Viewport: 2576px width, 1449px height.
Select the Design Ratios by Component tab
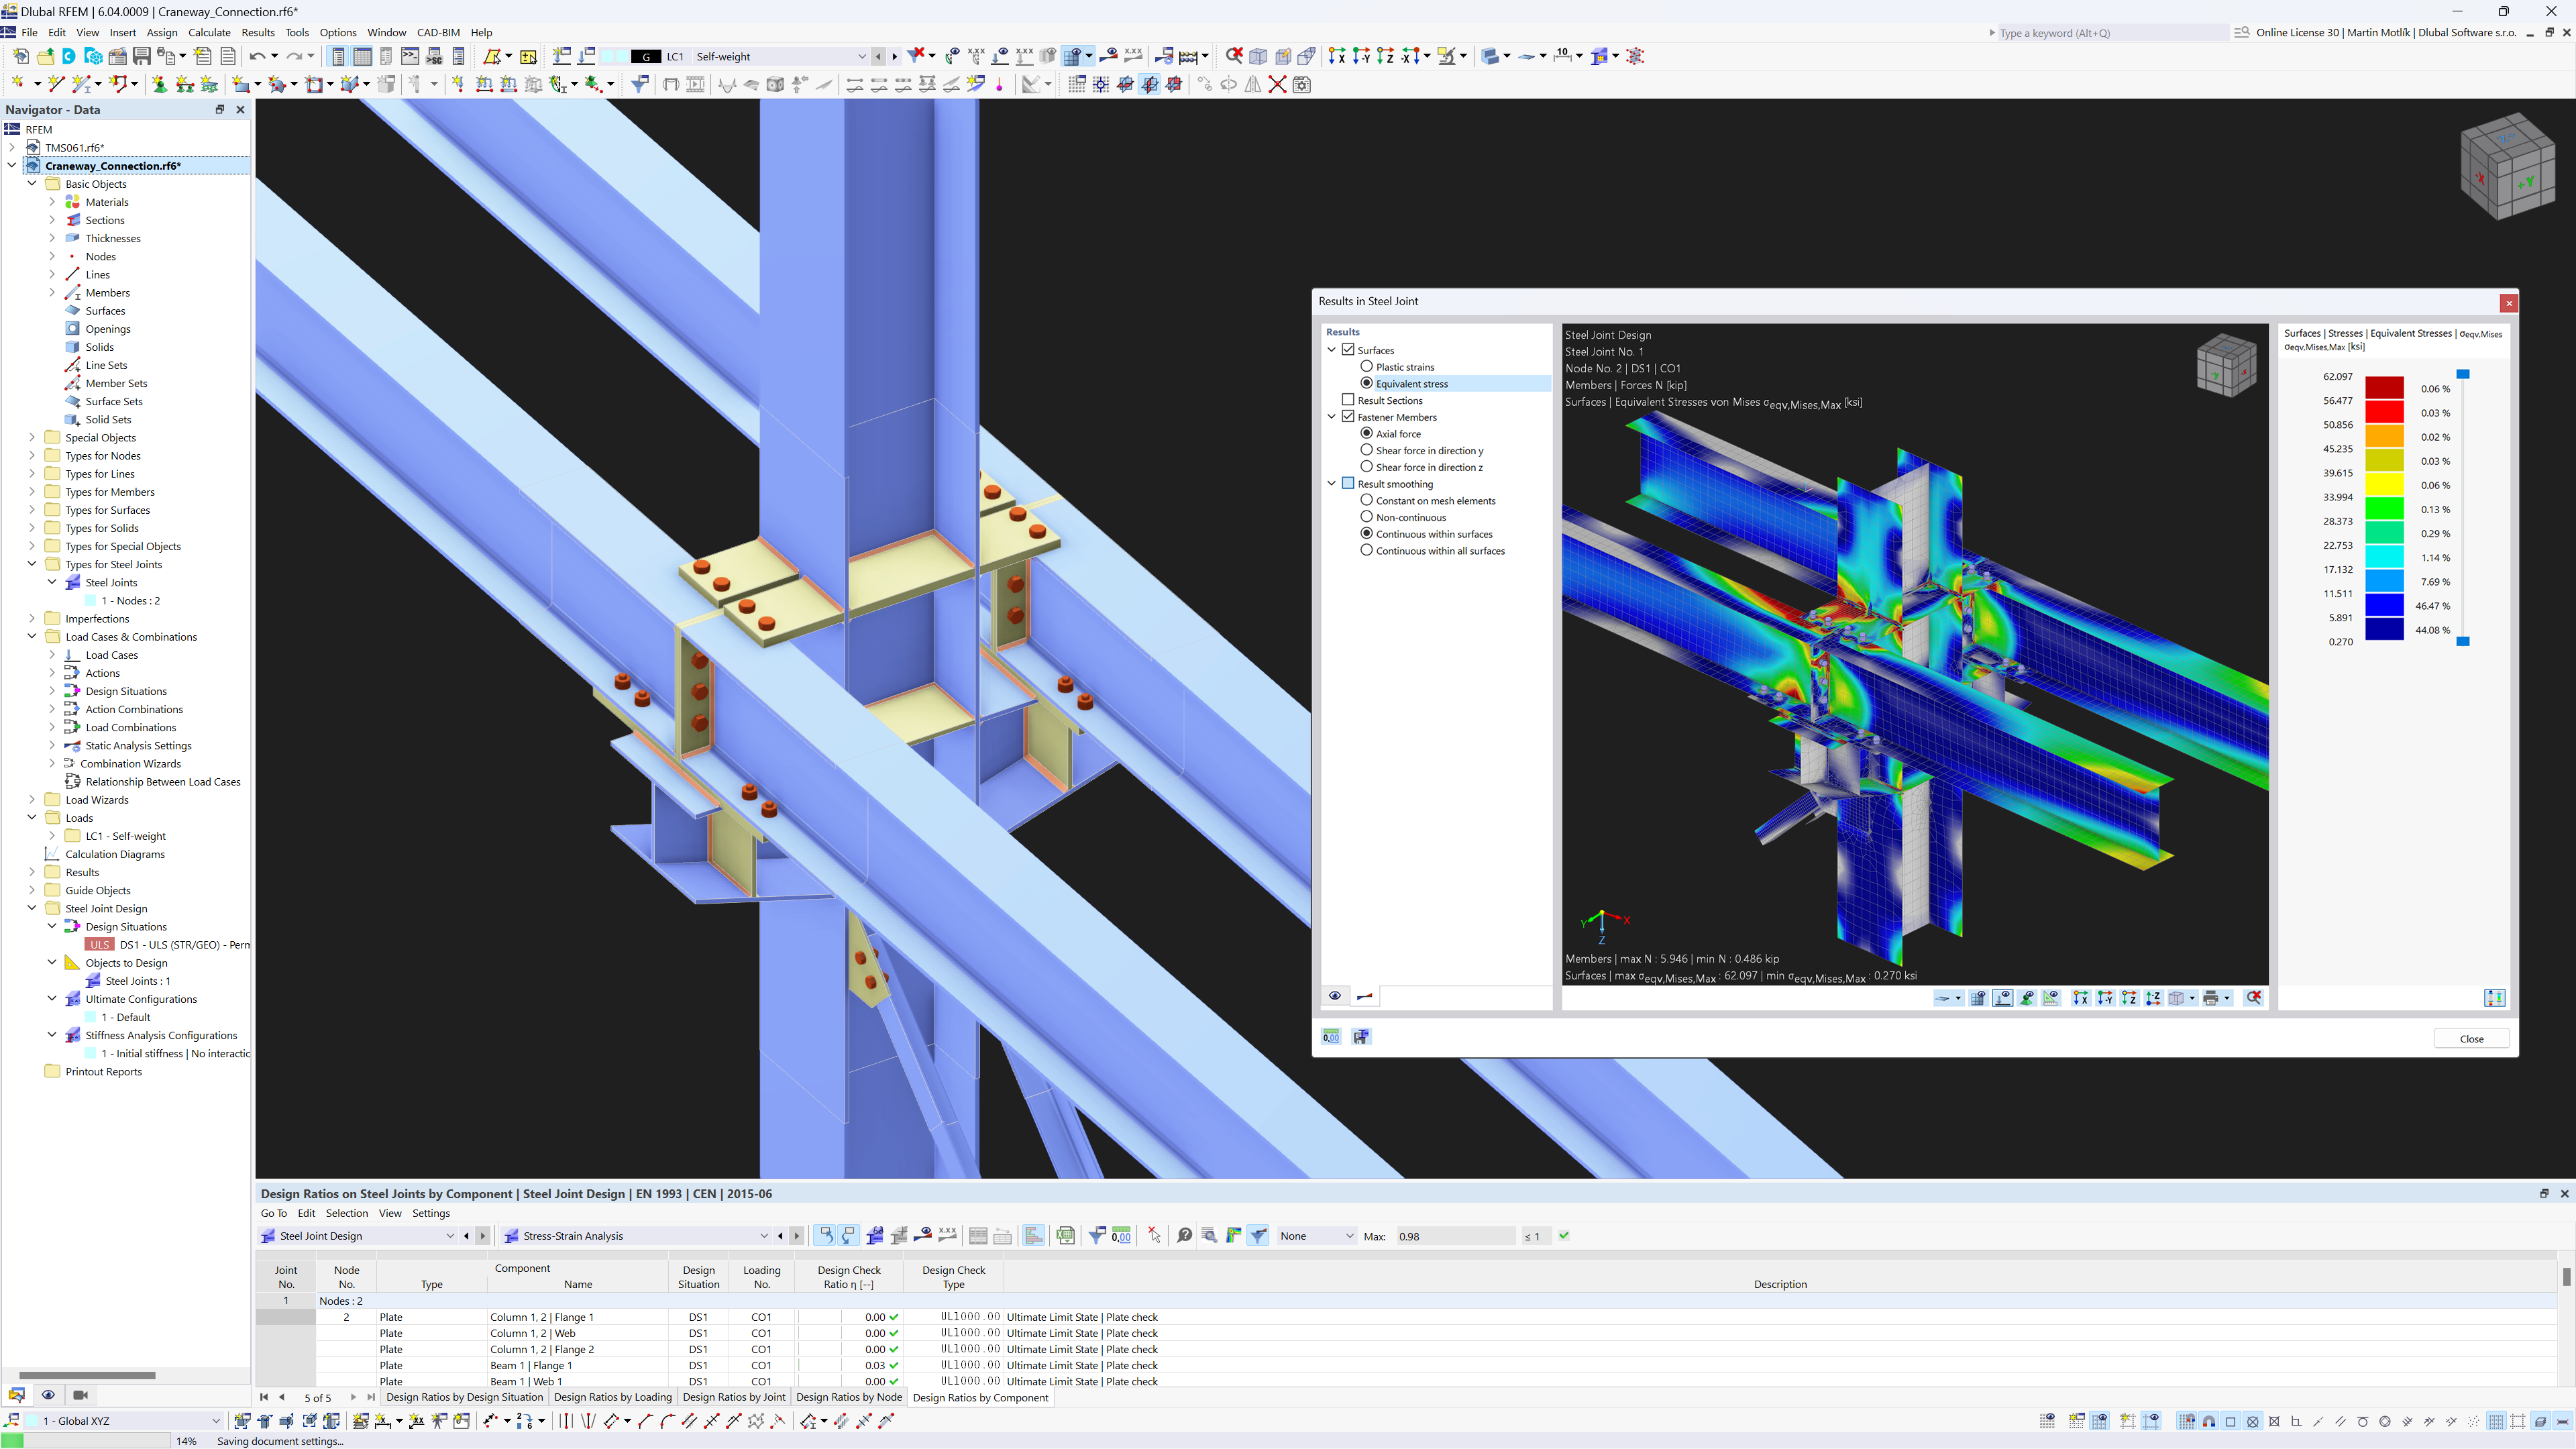[980, 1398]
